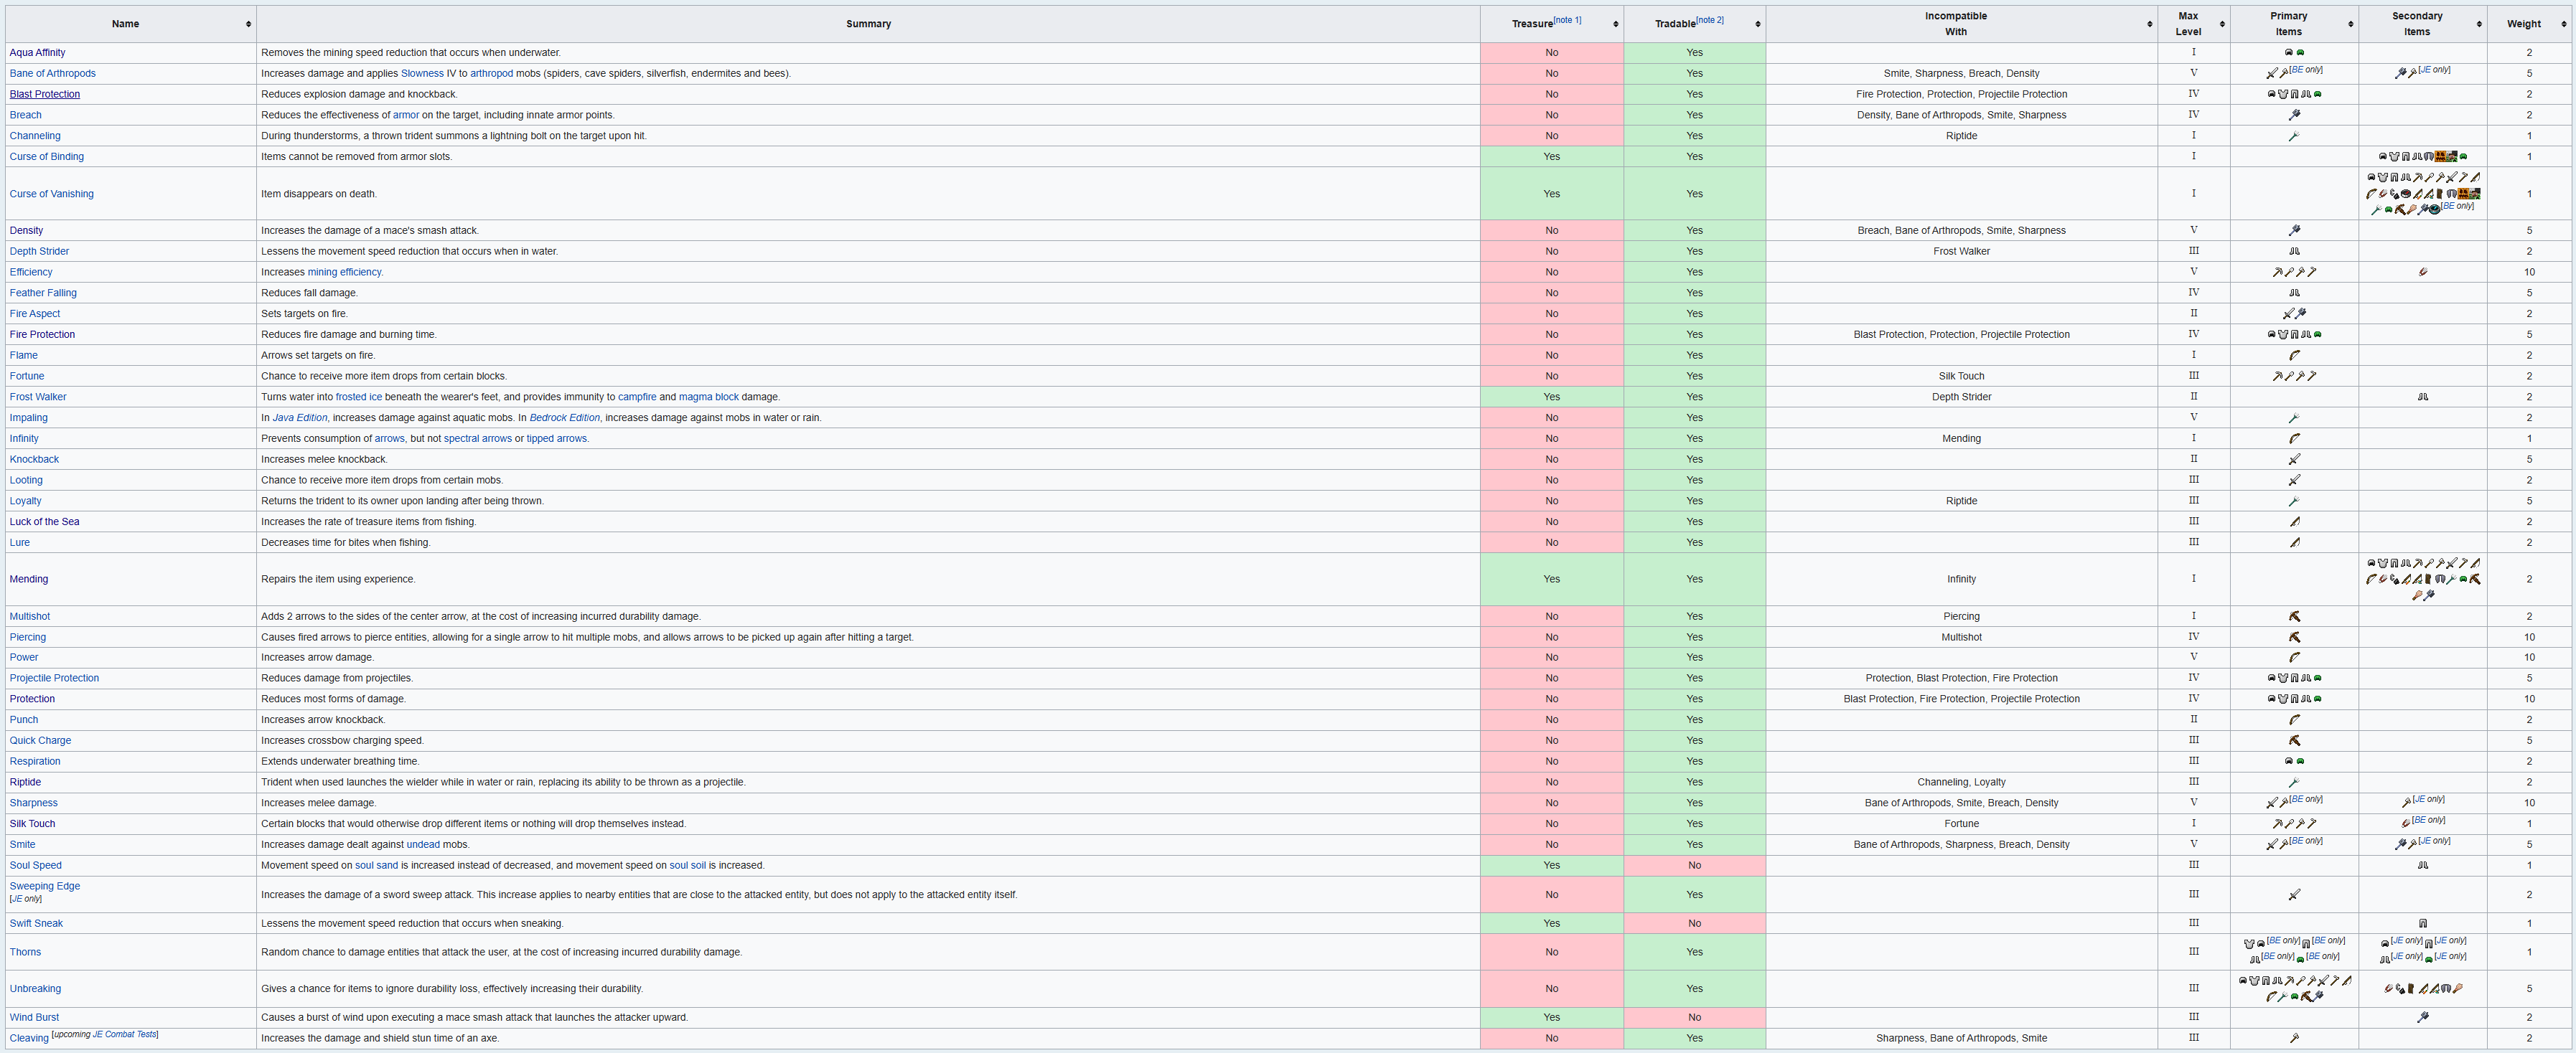This screenshot has height=1053, width=2576.
Task: Sort table by Incompatible With column arrows
Action: coord(2149,24)
